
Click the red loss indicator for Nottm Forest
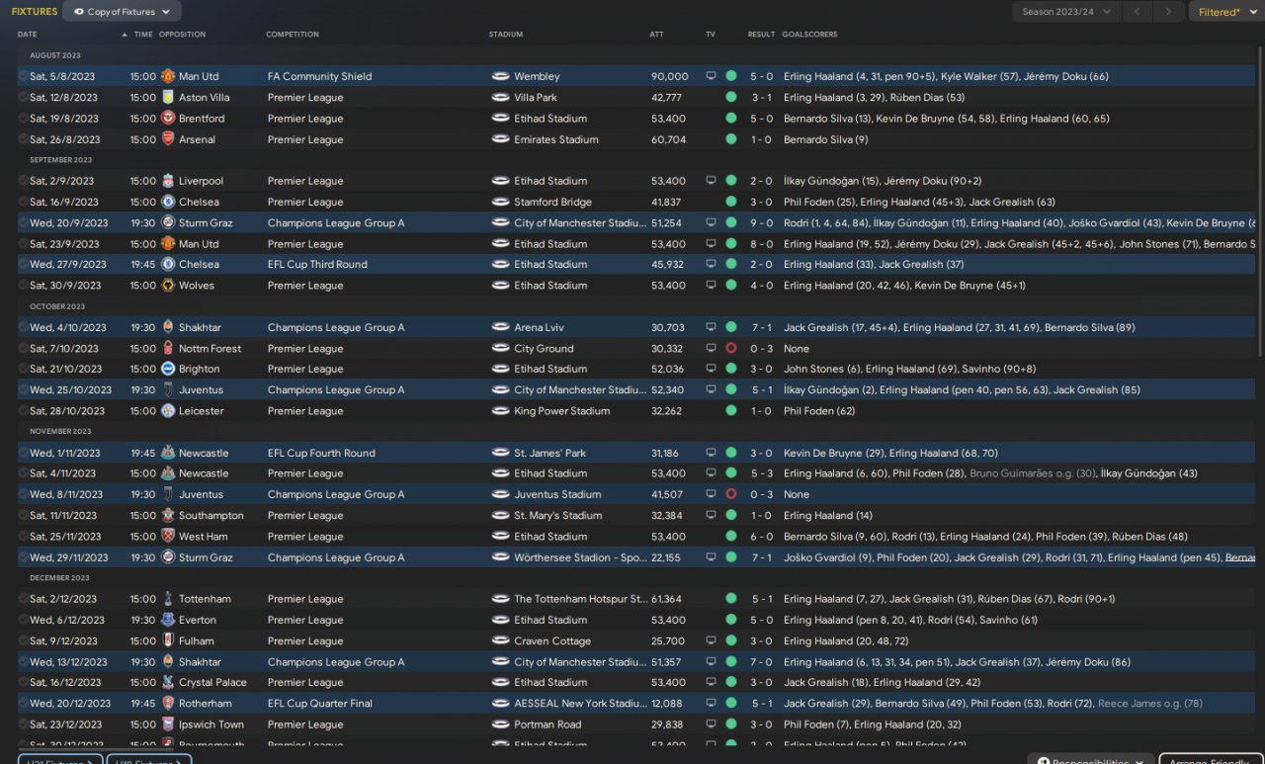(731, 348)
